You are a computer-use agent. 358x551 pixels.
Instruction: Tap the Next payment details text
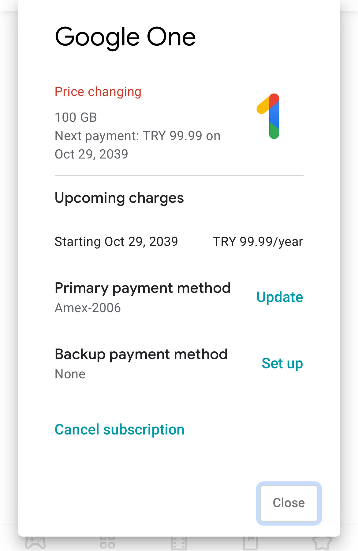click(138, 145)
